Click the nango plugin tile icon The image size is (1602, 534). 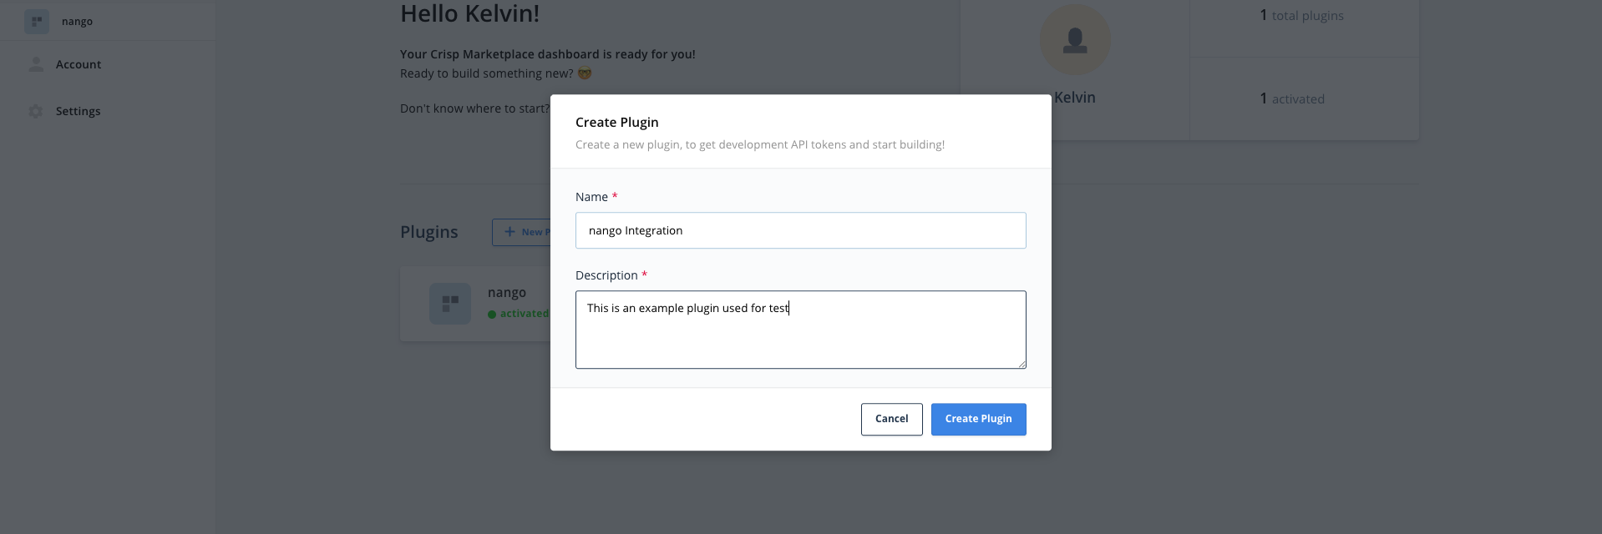click(x=450, y=304)
